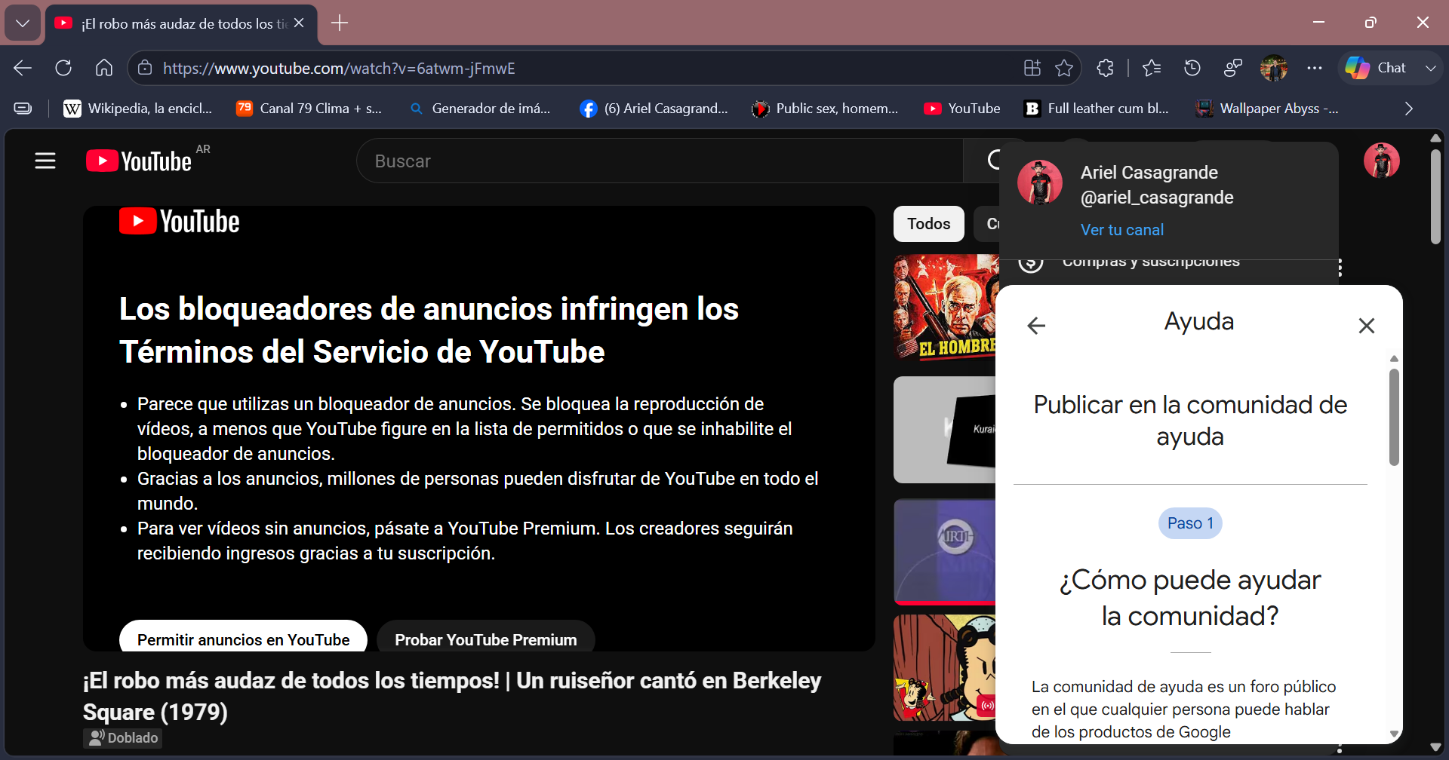Click Ayuda panel scroll down arrow

click(1394, 734)
